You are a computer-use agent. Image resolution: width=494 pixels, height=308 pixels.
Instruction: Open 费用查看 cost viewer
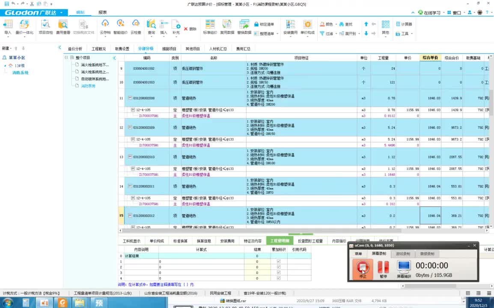point(63,27)
